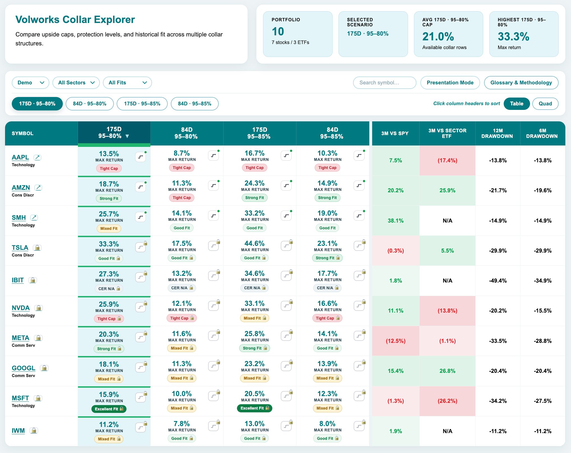This screenshot has width=571, height=453.
Task: Select the 84D · 95–80% scenario tab
Action: [90, 104]
